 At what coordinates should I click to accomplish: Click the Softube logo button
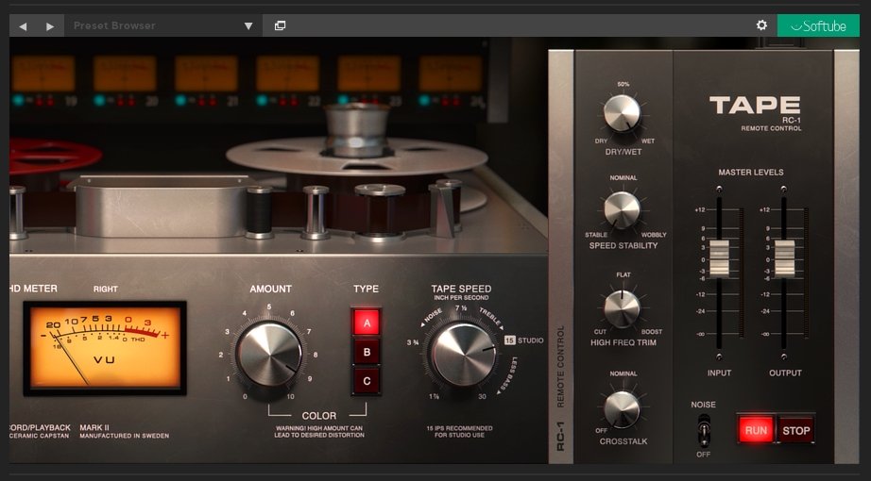click(818, 25)
